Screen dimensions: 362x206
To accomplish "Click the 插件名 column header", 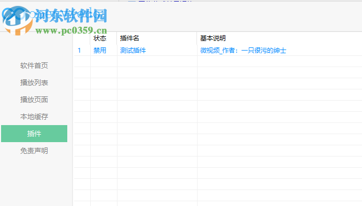I will point(157,38).
